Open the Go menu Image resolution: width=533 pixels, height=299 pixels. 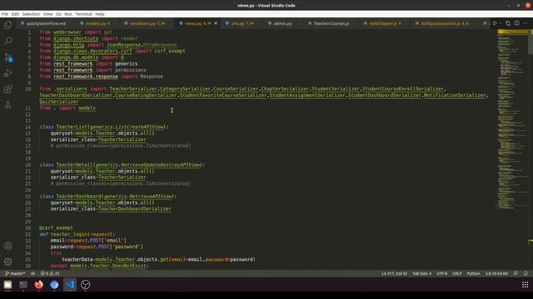[x=58, y=14]
